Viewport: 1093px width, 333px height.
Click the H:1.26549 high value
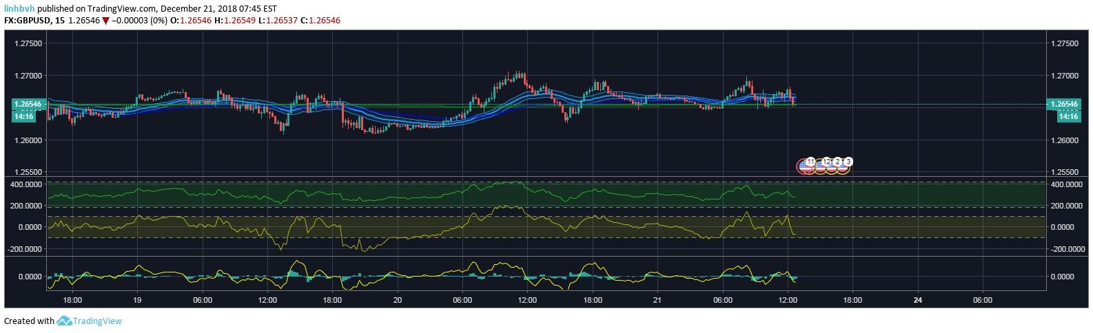tap(235, 21)
